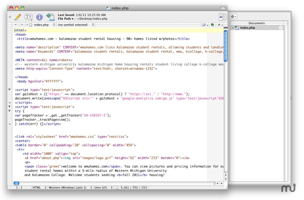
Task: Click the previous document back arrow
Action: 15,25
